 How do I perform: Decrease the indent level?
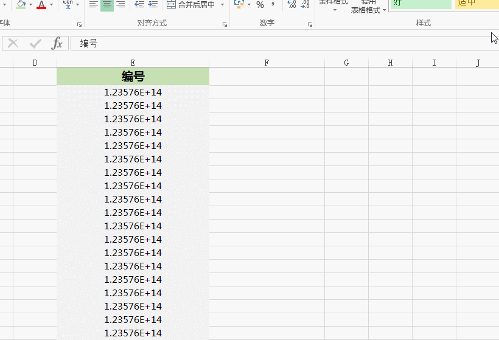pos(139,4)
